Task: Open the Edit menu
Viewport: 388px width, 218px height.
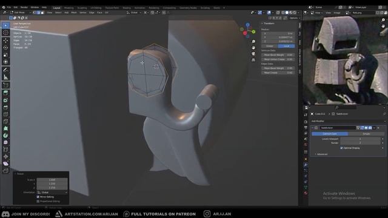Action: [x=16, y=7]
